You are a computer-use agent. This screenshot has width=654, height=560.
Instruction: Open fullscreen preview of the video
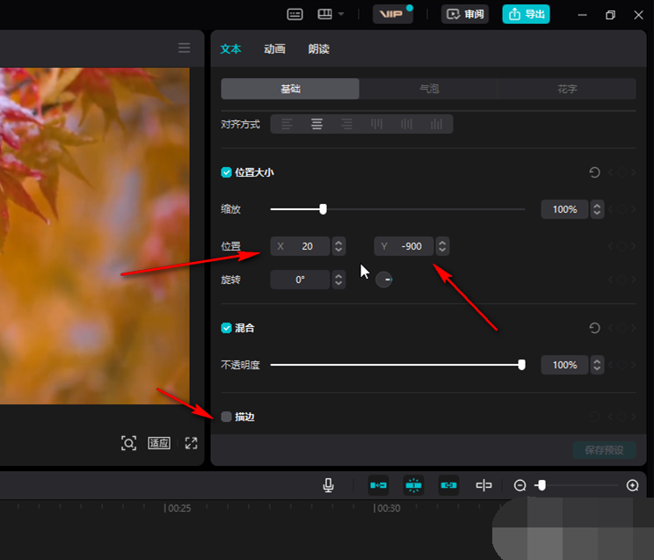(191, 443)
